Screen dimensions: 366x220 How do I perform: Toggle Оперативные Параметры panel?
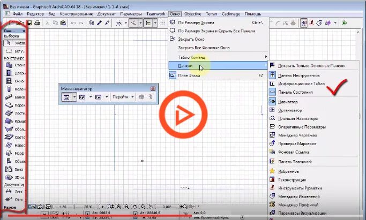pos(313,127)
